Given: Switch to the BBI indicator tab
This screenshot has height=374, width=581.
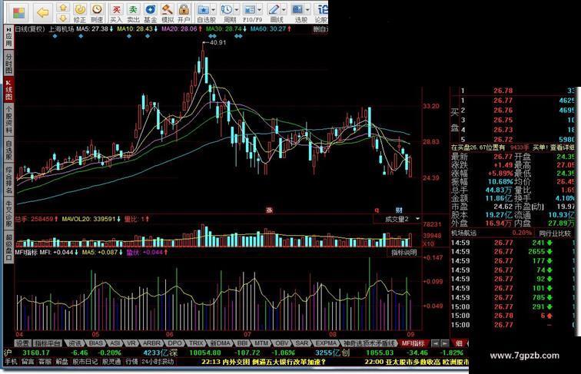Looking at the screenshot, I should pyautogui.click(x=242, y=343).
